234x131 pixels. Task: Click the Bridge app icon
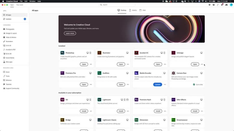(x=62, y=120)
